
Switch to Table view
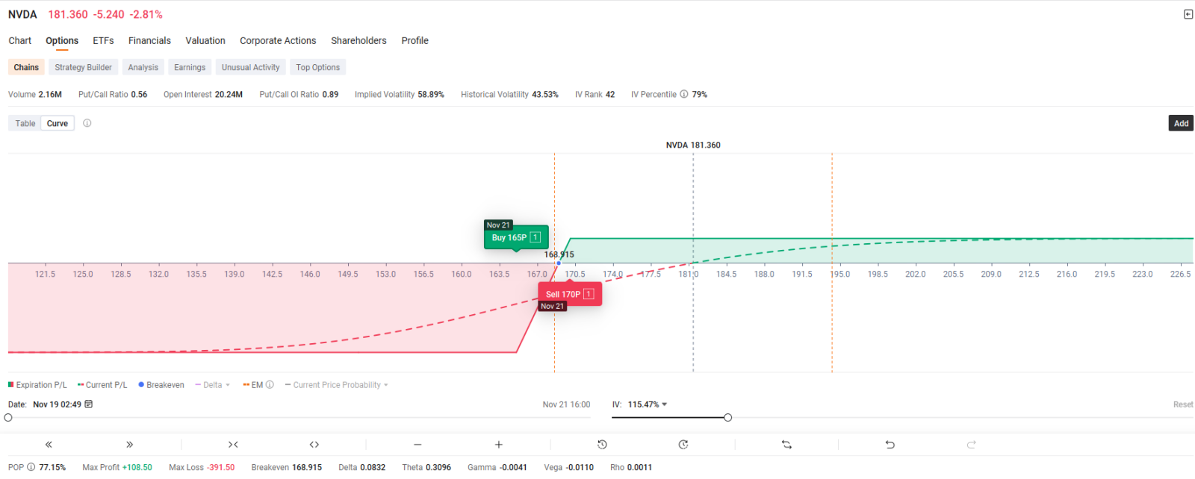tap(25, 123)
